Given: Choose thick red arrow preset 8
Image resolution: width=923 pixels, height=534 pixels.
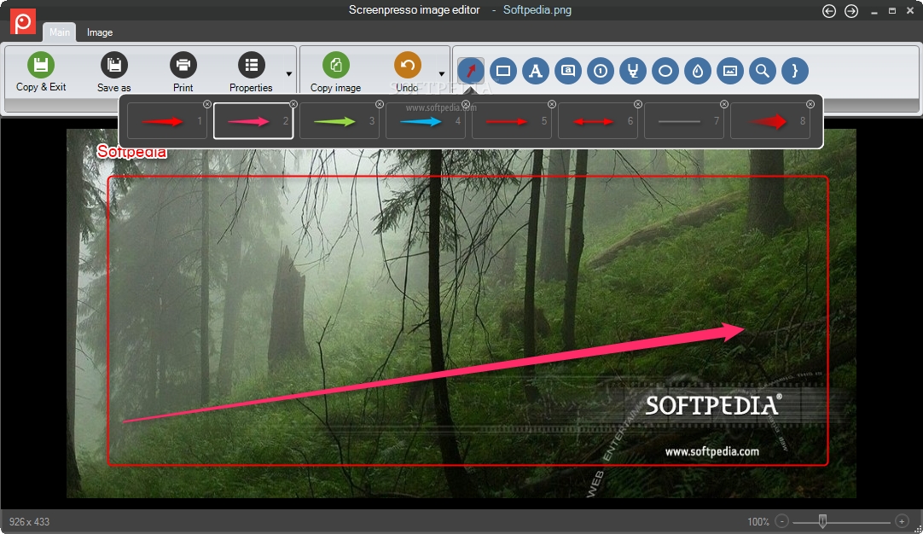Looking at the screenshot, I should pos(770,121).
